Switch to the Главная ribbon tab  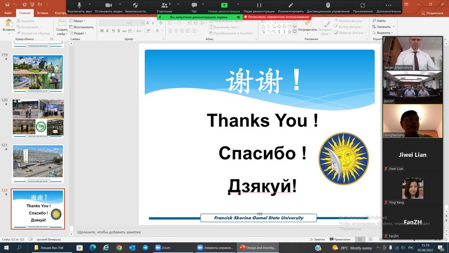(x=25, y=13)
